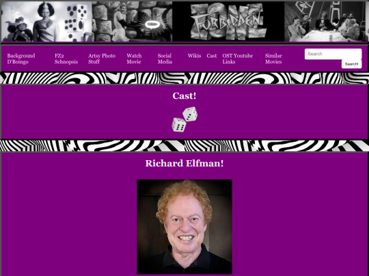This screenshot has width=369, height=276.
Task: Click the Richard Elfman! heading
Action: tap(184, 164)
